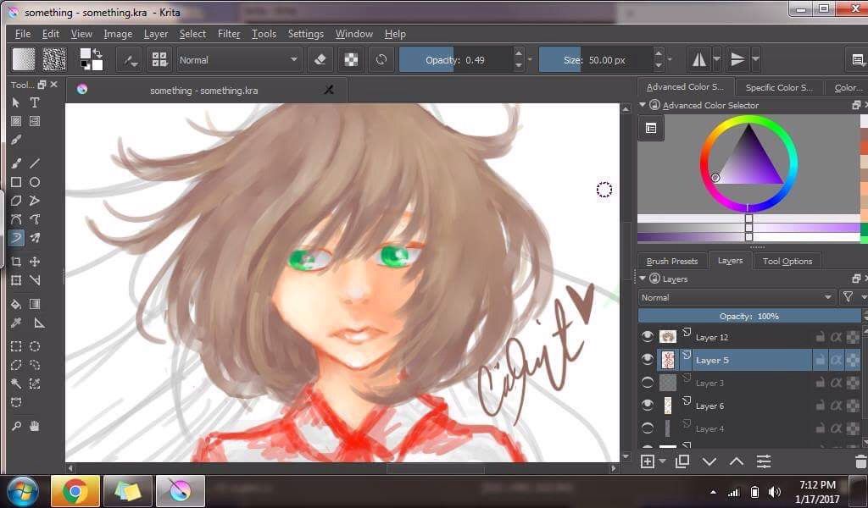The width and height of the screenshot is (868, 508).
Task: Toggle eraser mode
Action: click(x=320, y=60)
